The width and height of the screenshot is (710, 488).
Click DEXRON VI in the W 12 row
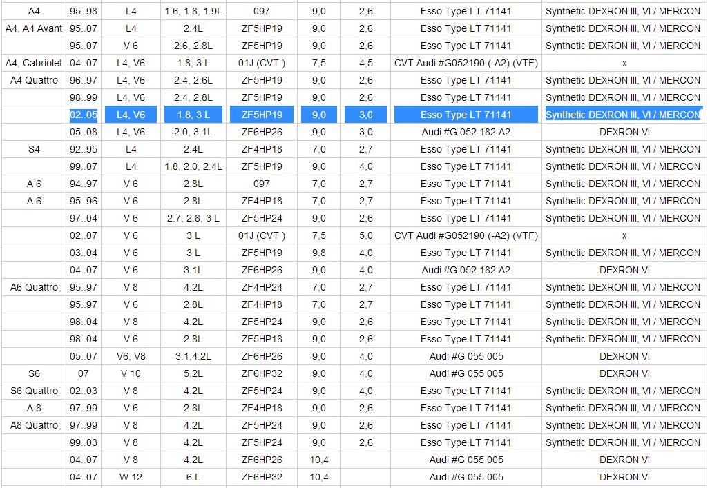coord(624,477)
